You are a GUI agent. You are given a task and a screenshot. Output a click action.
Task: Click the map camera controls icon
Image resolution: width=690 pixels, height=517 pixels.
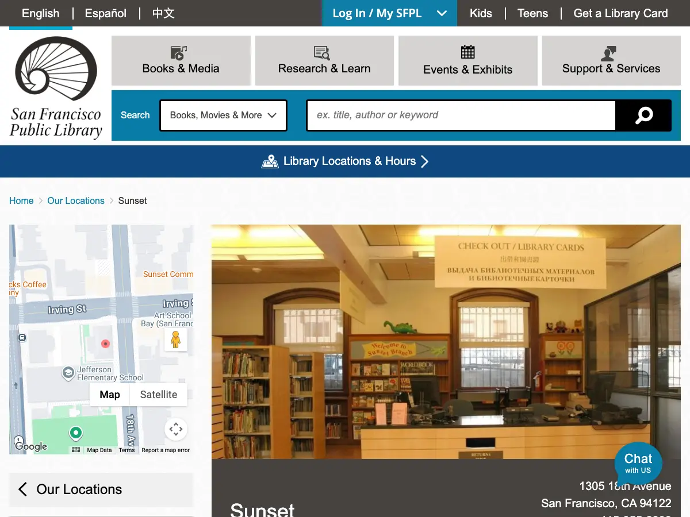[176, 429]
